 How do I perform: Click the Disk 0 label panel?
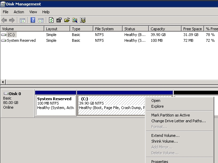(x=17, y=103)
